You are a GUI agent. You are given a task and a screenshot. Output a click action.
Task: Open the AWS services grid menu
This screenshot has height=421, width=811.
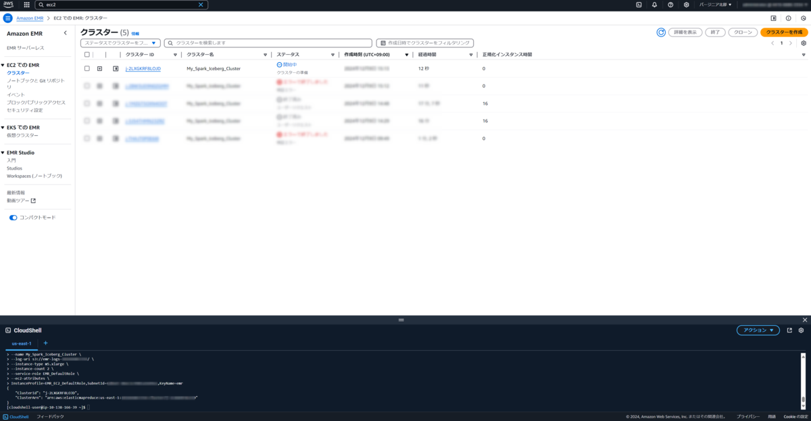pos(26,5)
